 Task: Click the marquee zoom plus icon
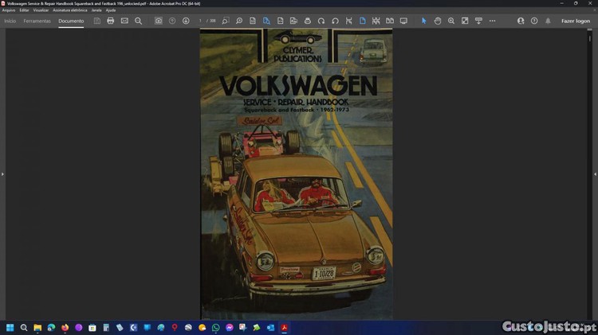click(451, 21)
